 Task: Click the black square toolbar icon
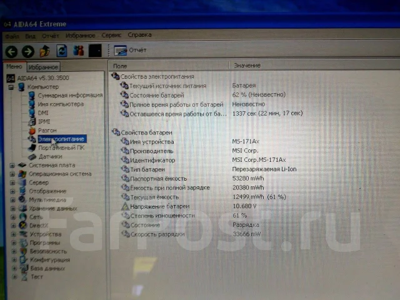pos(95,51)
